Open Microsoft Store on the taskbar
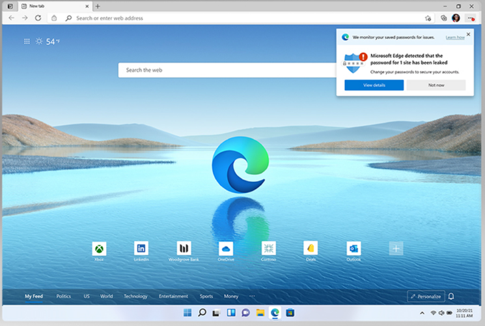This screenshot has width=485, height=326. pos(290,313)
